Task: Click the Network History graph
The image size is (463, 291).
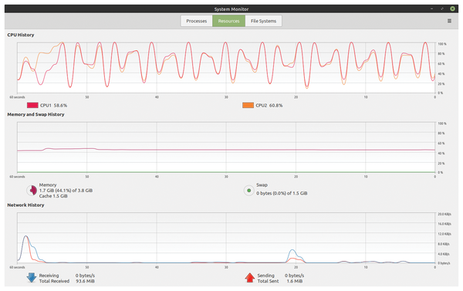Action: tap(226, 238)
